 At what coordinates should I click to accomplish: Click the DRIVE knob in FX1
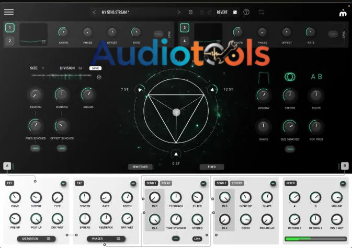coord(15,197)
